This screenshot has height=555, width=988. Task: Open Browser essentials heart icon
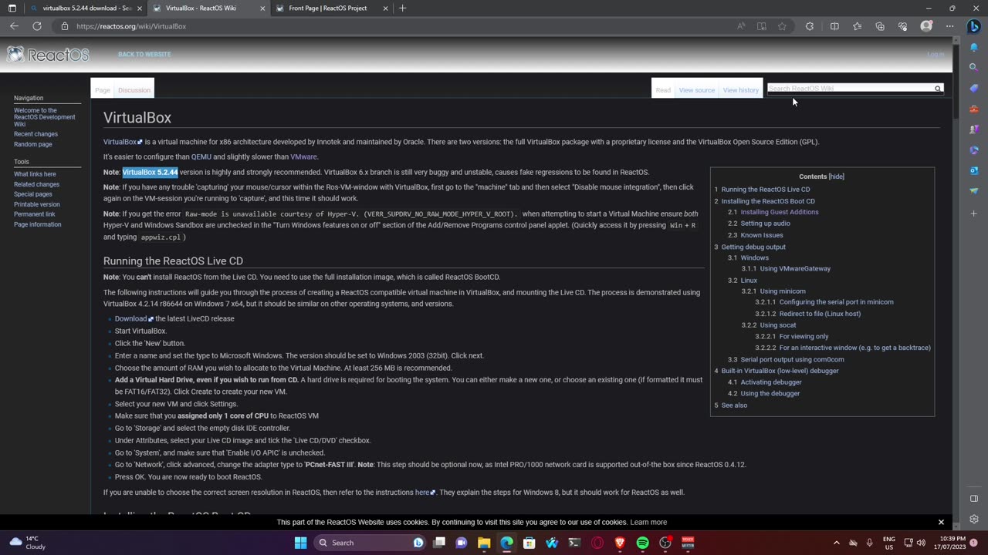point(902,26)
